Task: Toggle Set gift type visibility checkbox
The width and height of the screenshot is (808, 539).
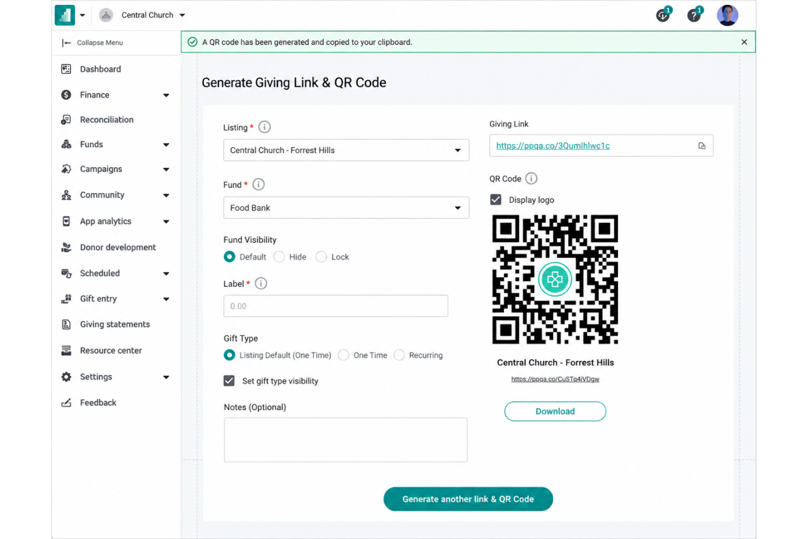Action: (x=229, y=381)
